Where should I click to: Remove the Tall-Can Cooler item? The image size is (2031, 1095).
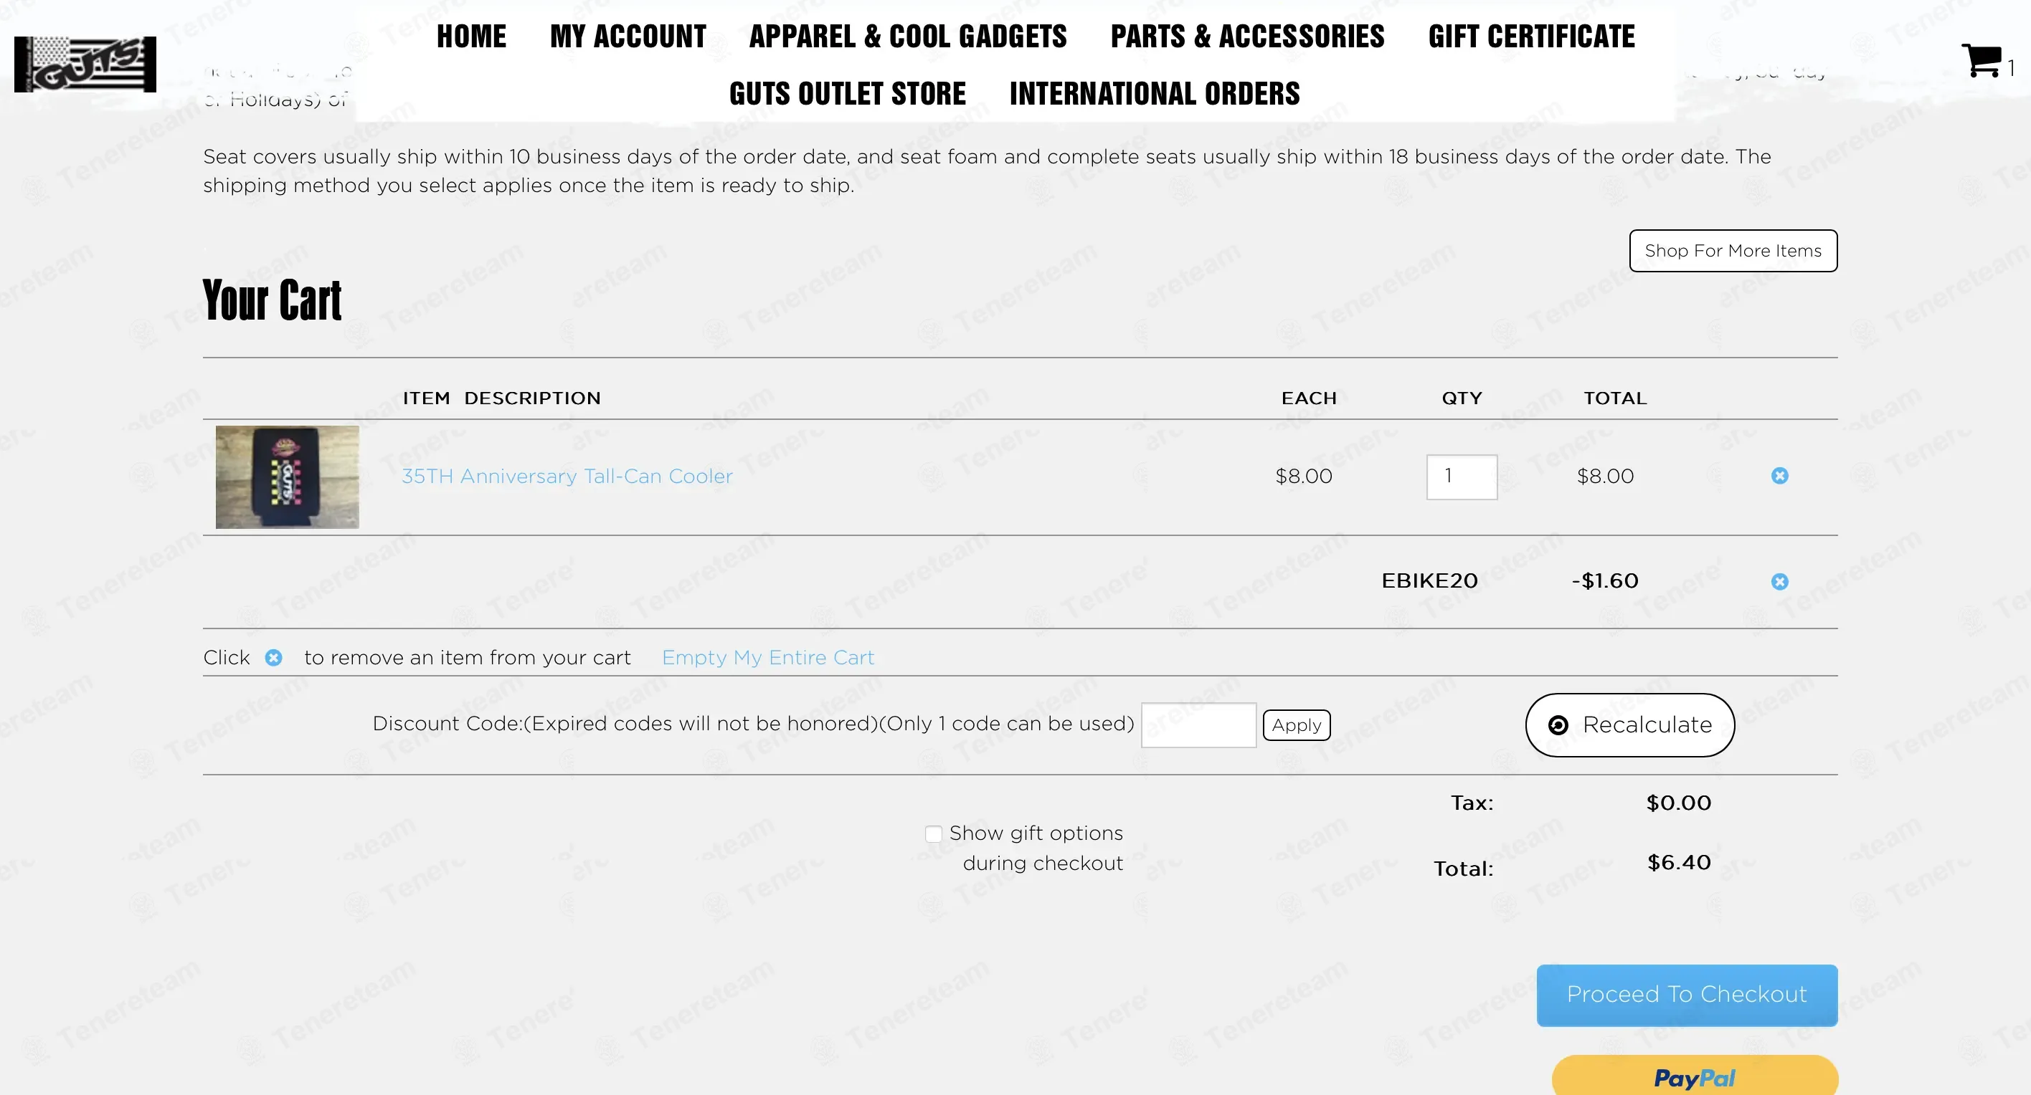click(x=1779, y=476)
